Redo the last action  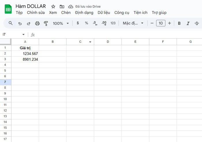(29, 23)
